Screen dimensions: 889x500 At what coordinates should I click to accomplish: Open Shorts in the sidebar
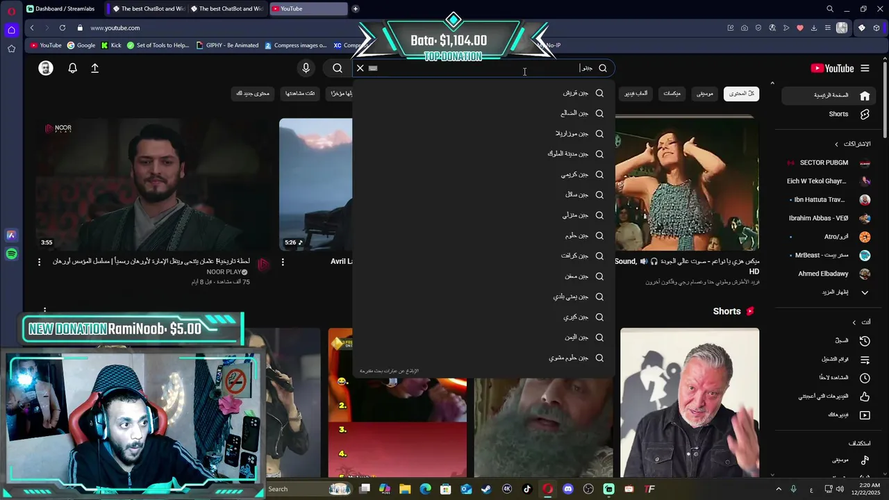pos(828,114)
